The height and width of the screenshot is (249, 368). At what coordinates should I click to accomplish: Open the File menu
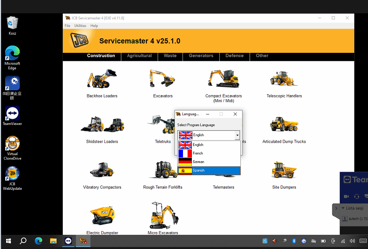tap(67, 26)
